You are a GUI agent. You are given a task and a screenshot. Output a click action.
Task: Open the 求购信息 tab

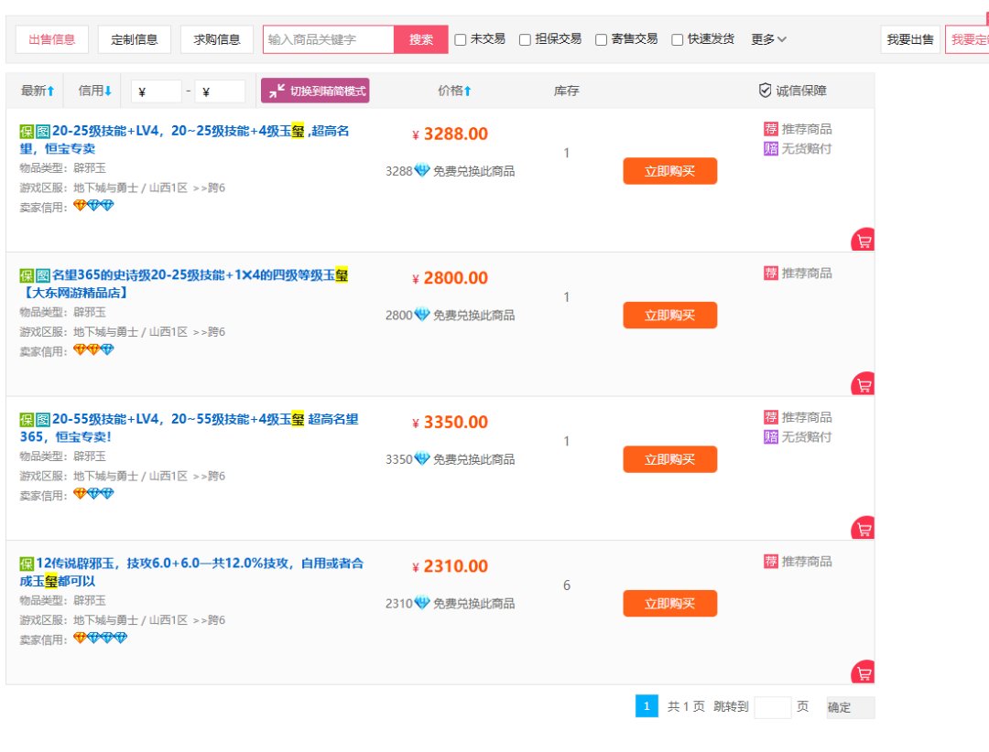click(x=217, y=39)
